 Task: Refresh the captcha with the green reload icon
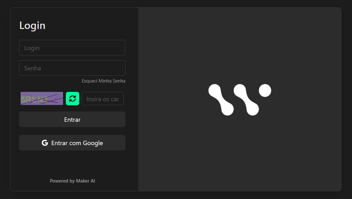(72, 99)
